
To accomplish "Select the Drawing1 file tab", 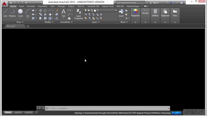I will (x=15, y=26).
